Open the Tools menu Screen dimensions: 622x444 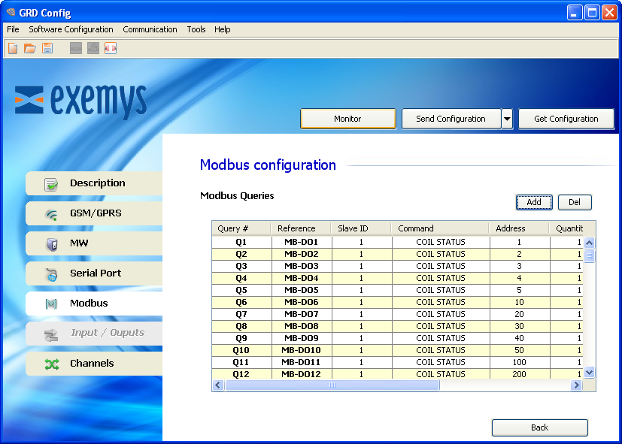[196, 29]
